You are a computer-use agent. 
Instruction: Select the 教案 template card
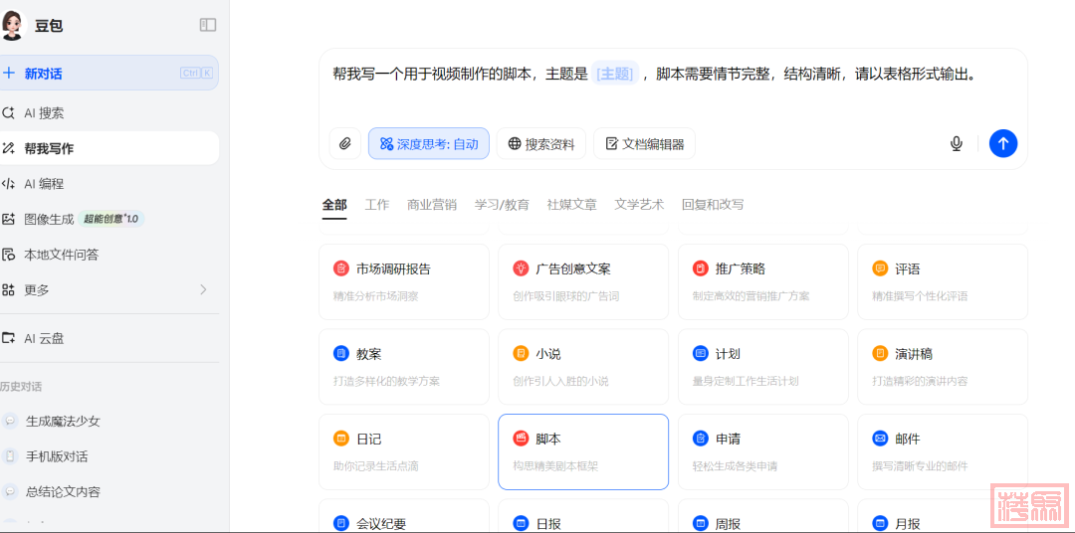pos(404,367)
